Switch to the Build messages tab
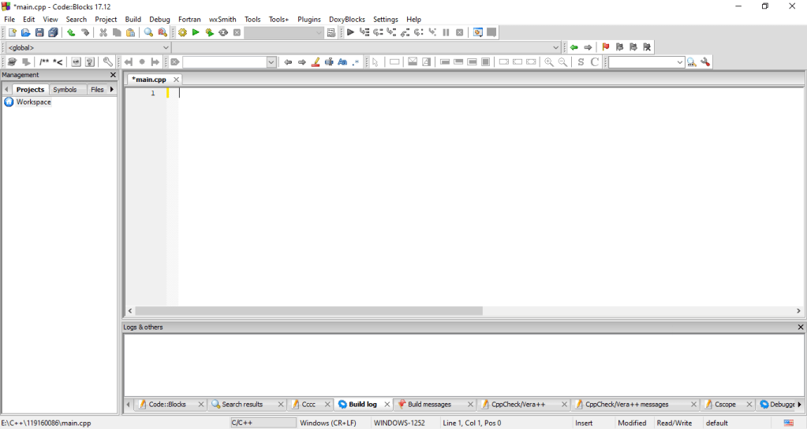The image size is (807, 429). pos(429,405)
